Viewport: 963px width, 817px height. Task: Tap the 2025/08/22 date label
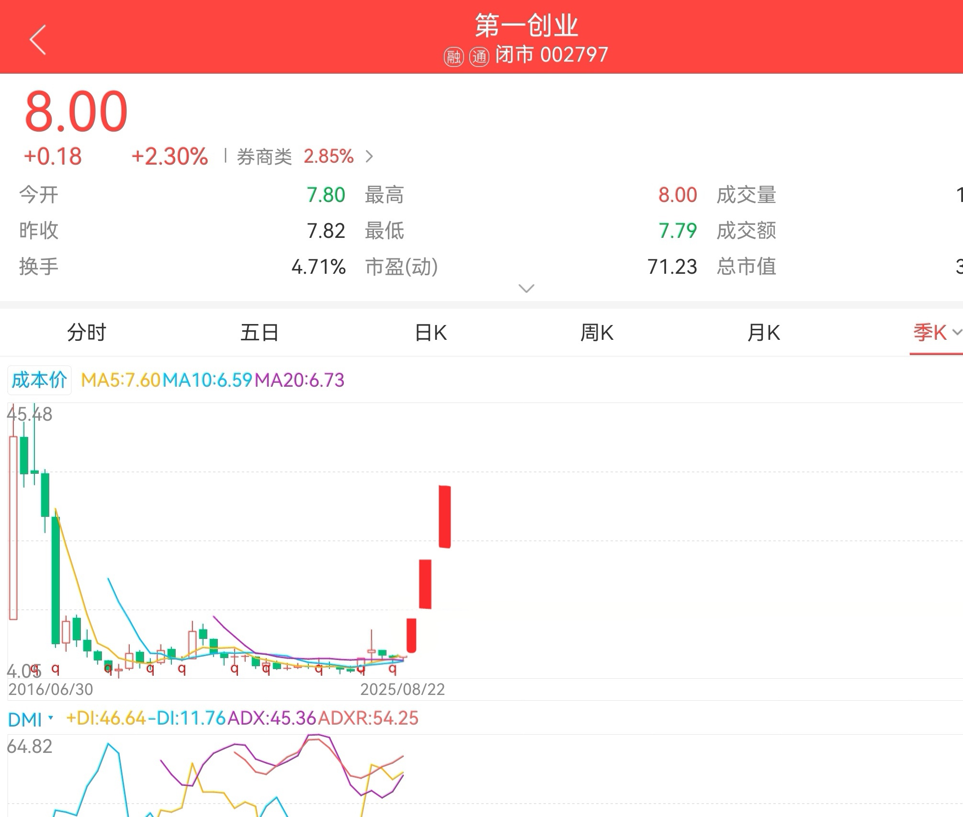pos(403,689)
